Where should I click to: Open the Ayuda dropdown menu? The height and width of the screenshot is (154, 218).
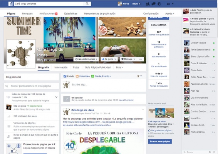pos(169,13)
